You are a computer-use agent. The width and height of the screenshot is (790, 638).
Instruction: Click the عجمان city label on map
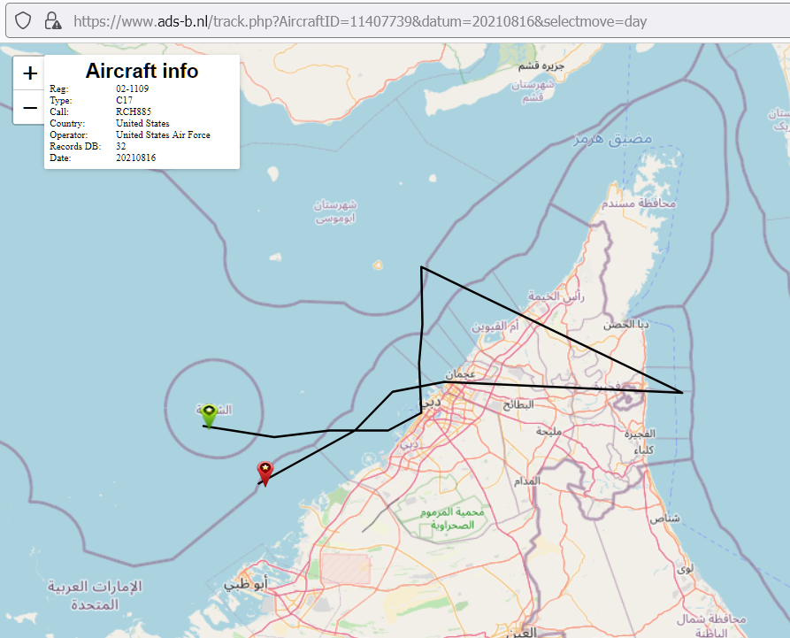(460, 374)
